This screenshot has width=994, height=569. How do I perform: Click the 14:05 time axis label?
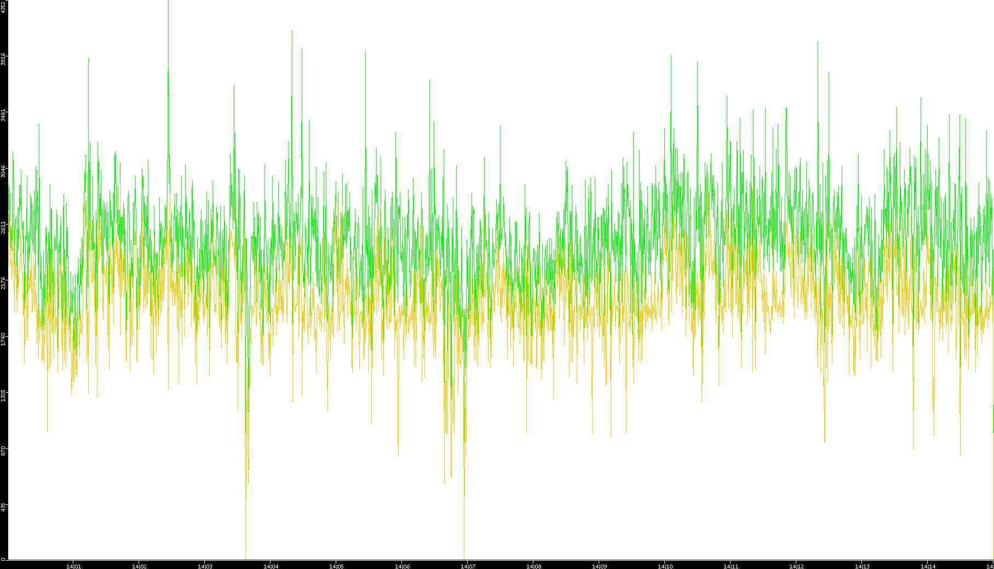(336, 566)
